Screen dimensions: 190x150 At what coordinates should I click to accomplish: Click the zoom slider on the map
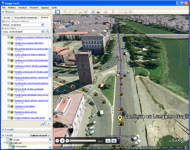pos(181,57)
